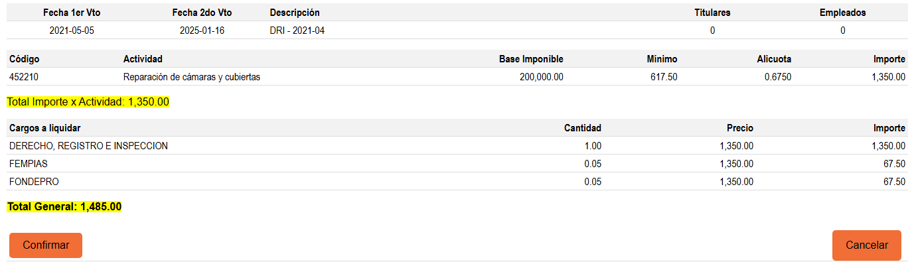Click the DRI - 2021-04 description cell

[x=297, y=31]
